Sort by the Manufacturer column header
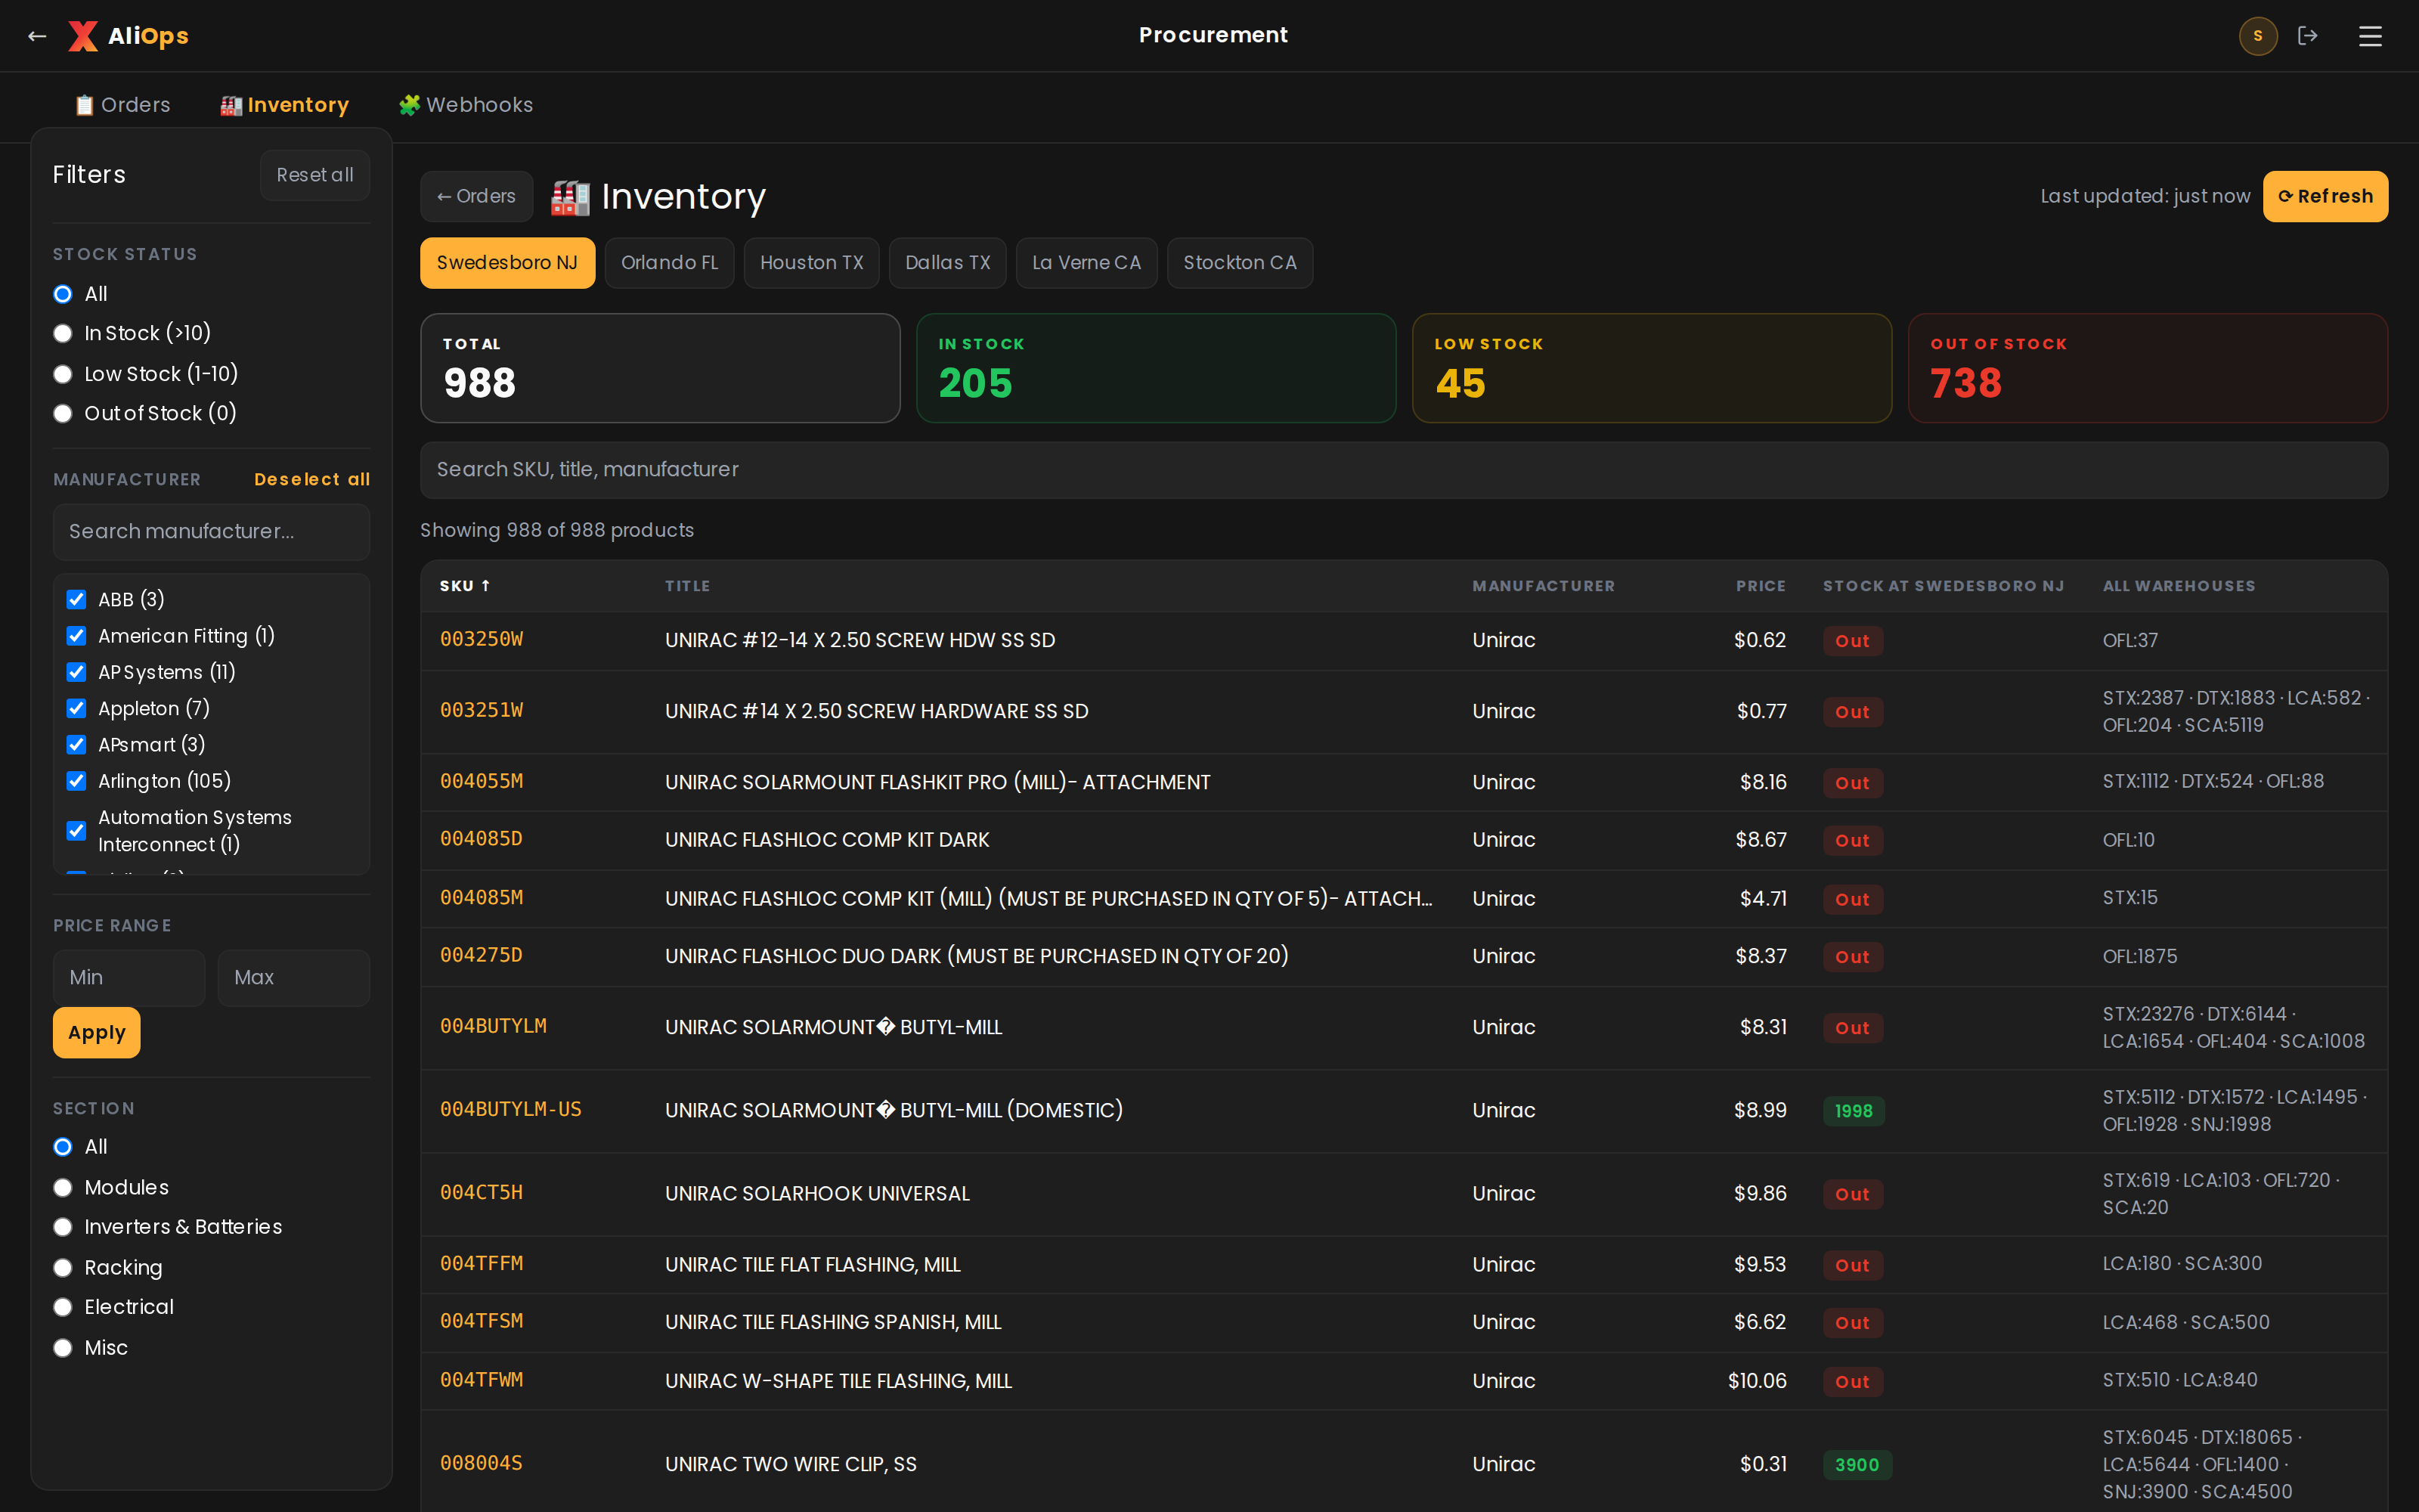 point(1542,586)
